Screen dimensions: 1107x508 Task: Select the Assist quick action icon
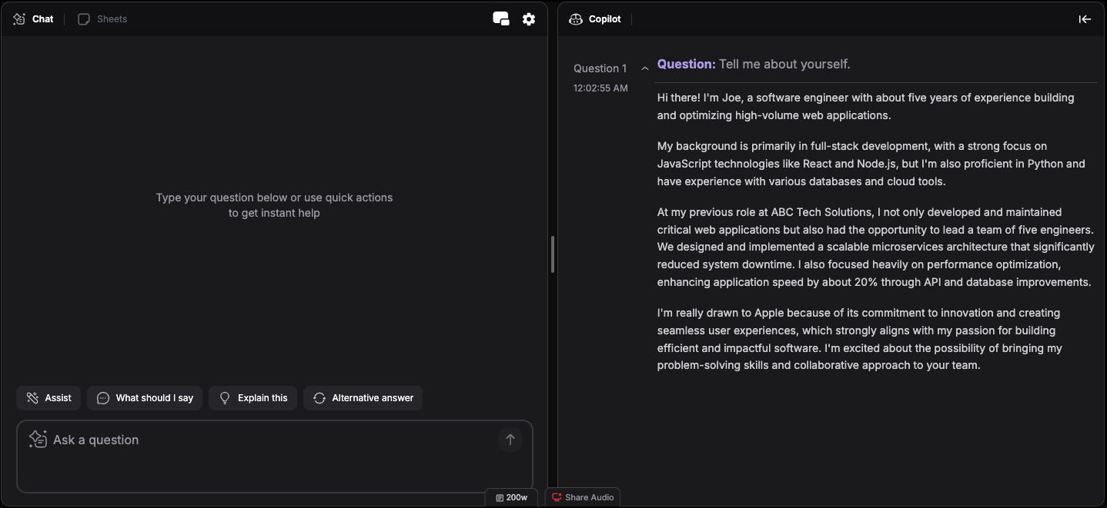pyautogui.click(x=32, y=397)
